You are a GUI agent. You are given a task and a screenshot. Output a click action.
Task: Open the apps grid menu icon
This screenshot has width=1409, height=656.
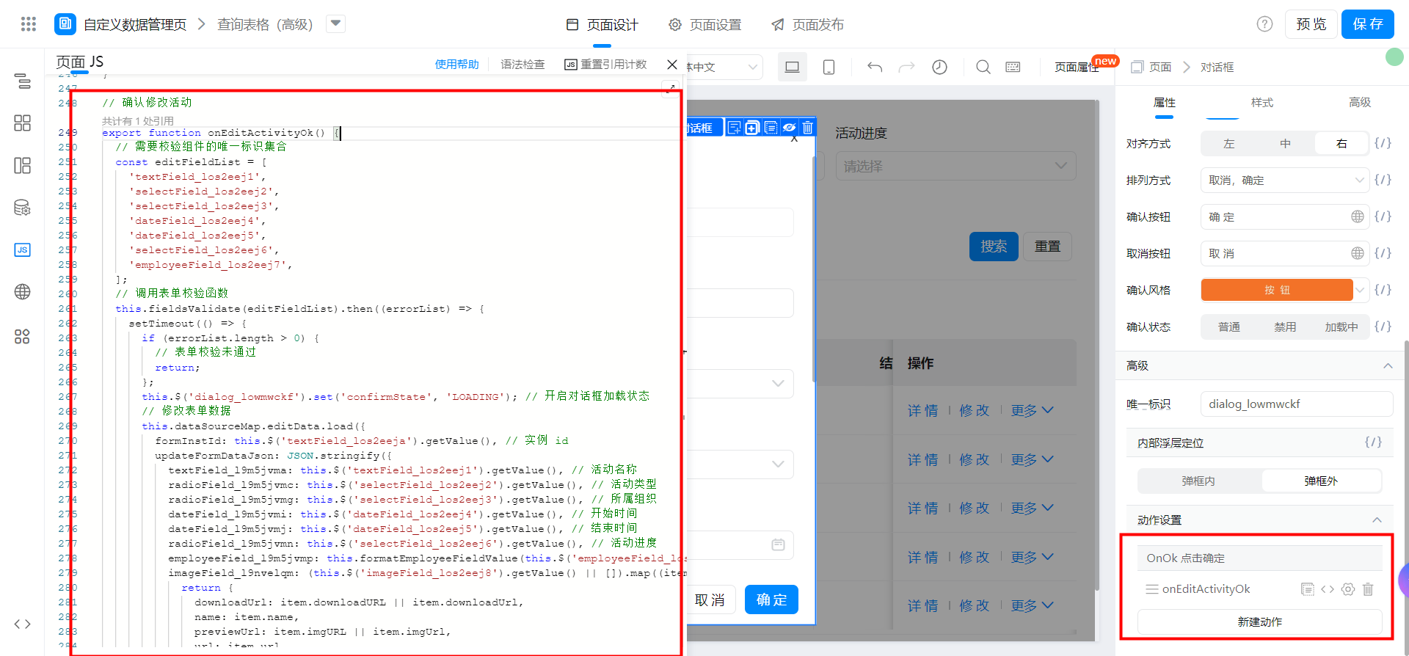29,24
